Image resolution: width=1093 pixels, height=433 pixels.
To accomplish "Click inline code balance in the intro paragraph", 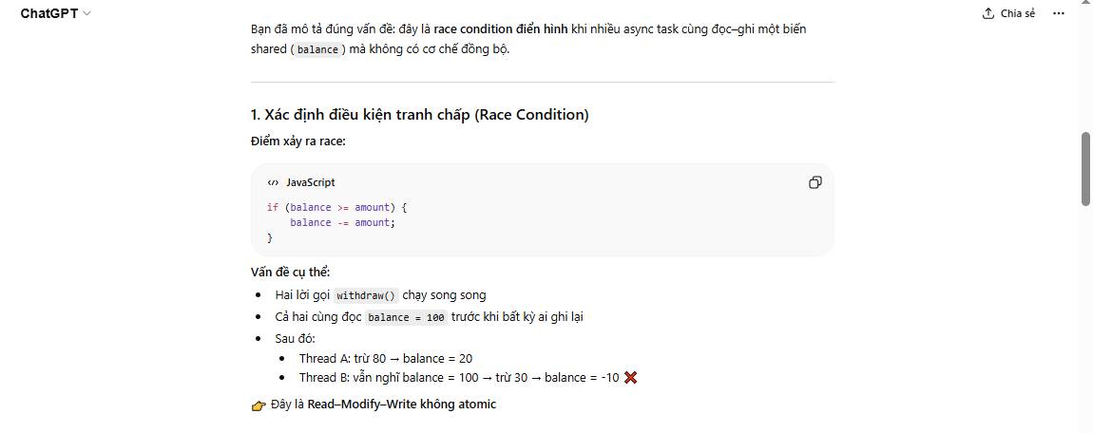I will pos(316,49).
